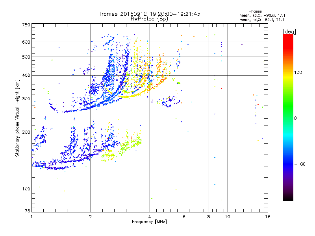Click the colorbar tick label '-100'
The image size is (315, 236).
click(300, 164)
